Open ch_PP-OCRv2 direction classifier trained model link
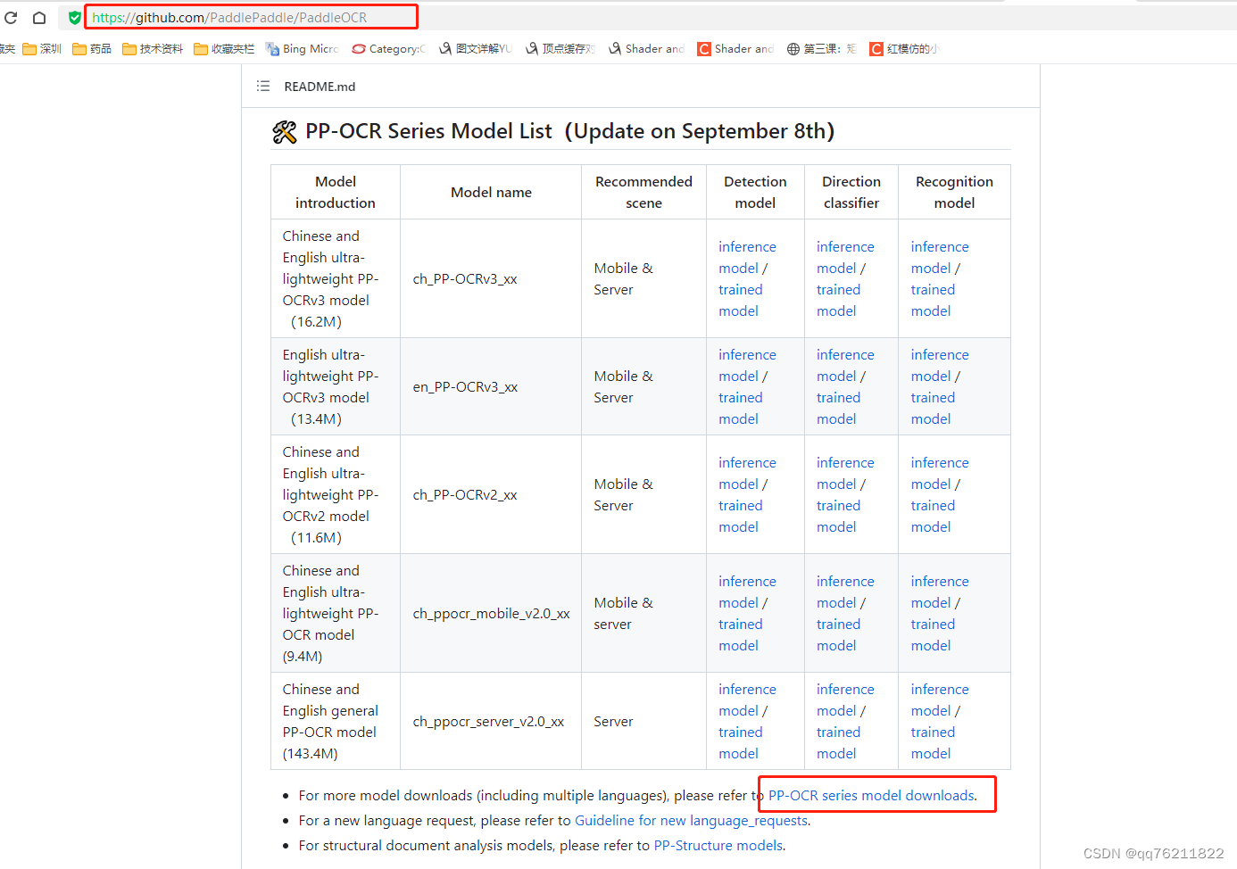The image size is (1237, 869). (838, 516)
